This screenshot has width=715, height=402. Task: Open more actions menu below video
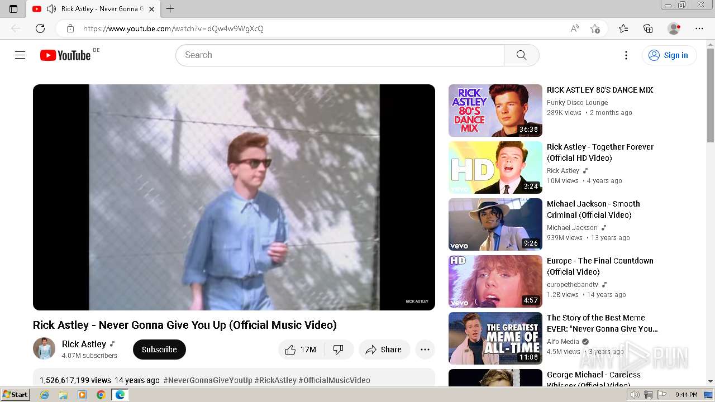pyautogui.click(x=425, y=350)
